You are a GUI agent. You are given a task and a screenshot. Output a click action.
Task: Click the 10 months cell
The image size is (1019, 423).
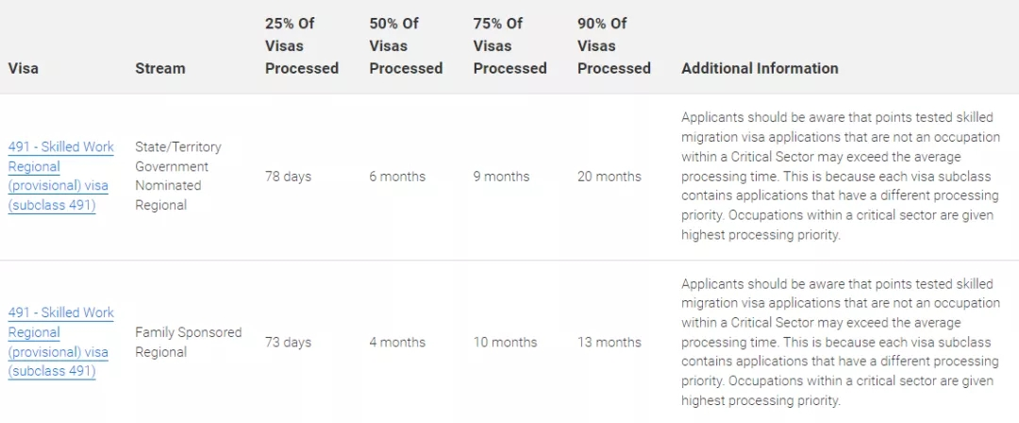pyautogui.click(x=505, y=342)
